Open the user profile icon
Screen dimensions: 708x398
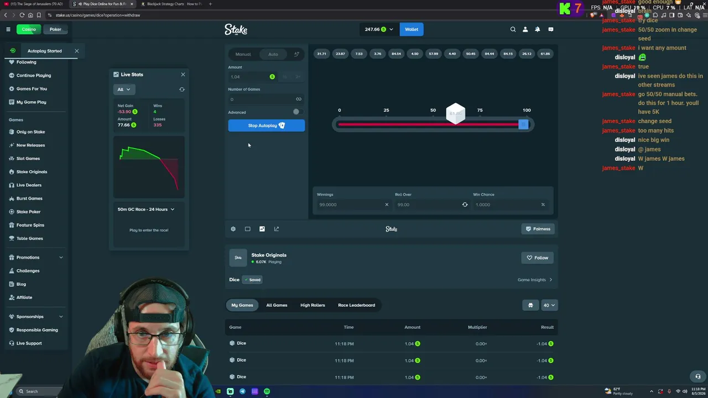525,29
